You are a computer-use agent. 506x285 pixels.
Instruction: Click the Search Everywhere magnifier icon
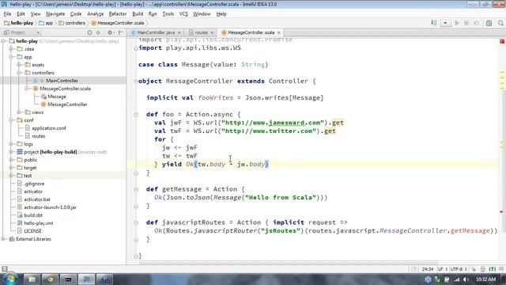tap(500, 23)
